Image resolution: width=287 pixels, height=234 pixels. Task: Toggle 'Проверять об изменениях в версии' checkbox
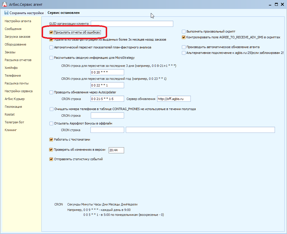pyautogui.click(x=51, y=150)
